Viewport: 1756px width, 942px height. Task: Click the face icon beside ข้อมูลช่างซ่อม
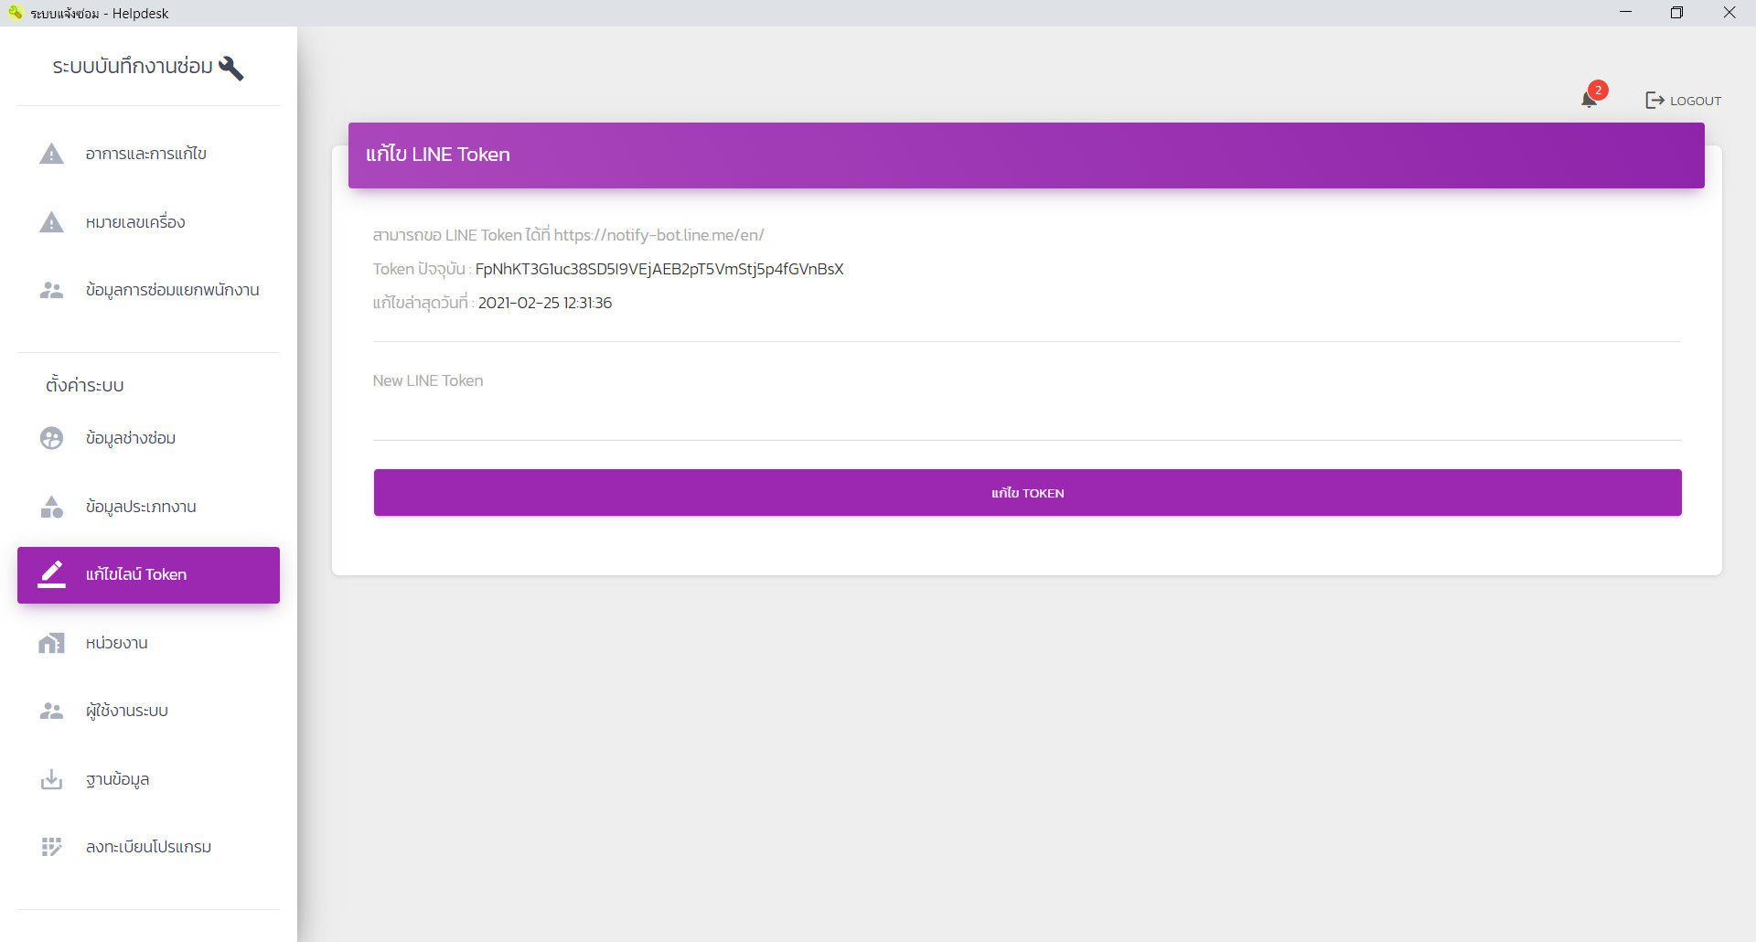(52, 438)
